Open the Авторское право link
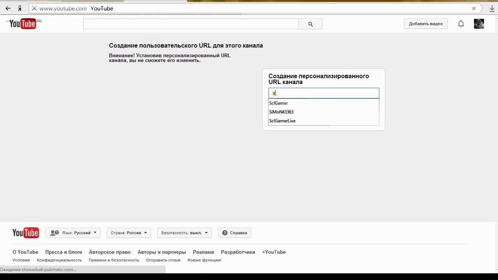This screenshot has height=280, width=498. (x=110, y=252)
